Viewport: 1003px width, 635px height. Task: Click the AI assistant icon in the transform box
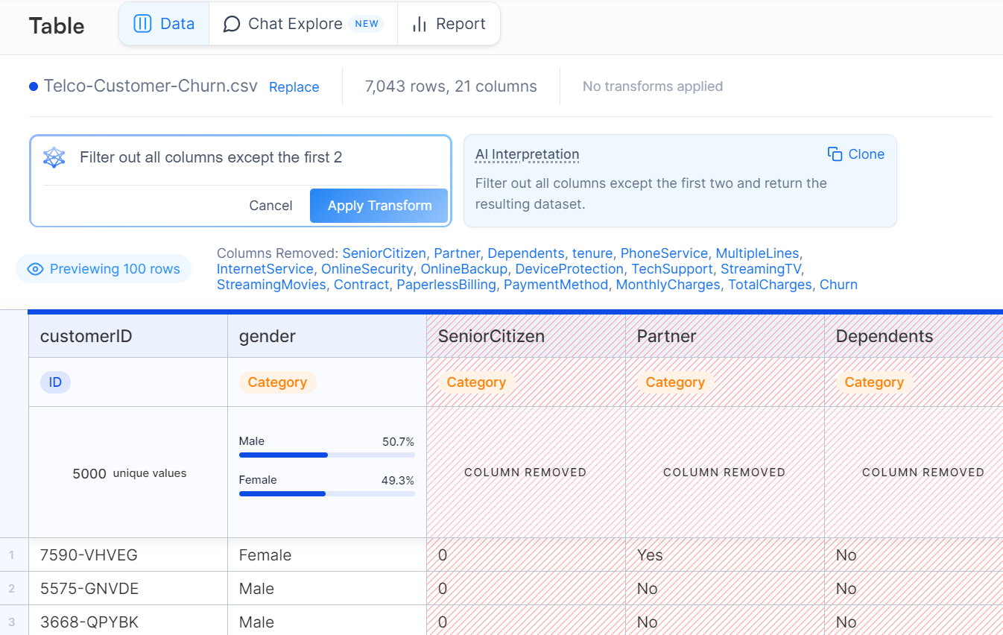[x=54, y=157]
